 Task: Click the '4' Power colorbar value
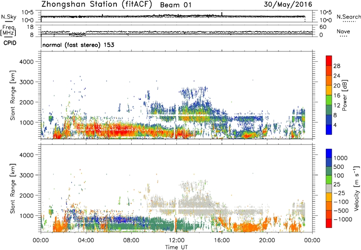[x=335, y=125]
